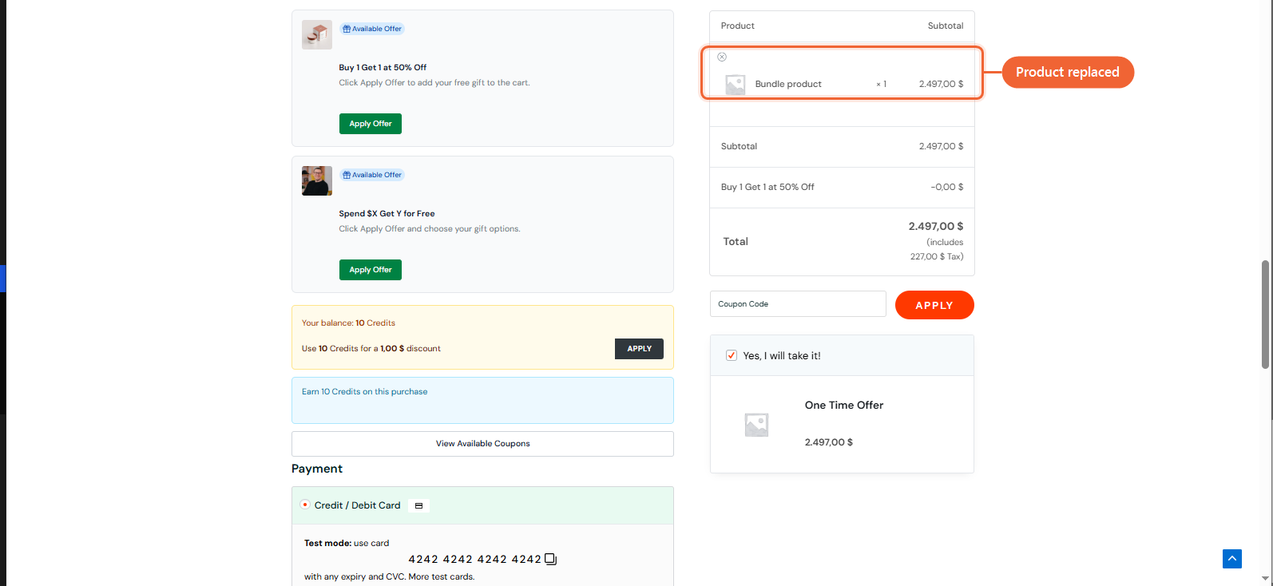Viewport: 1273px width, 586px height.
Task: Click the card icon beside Credit / Debit Card
Action: pos(418,505)
